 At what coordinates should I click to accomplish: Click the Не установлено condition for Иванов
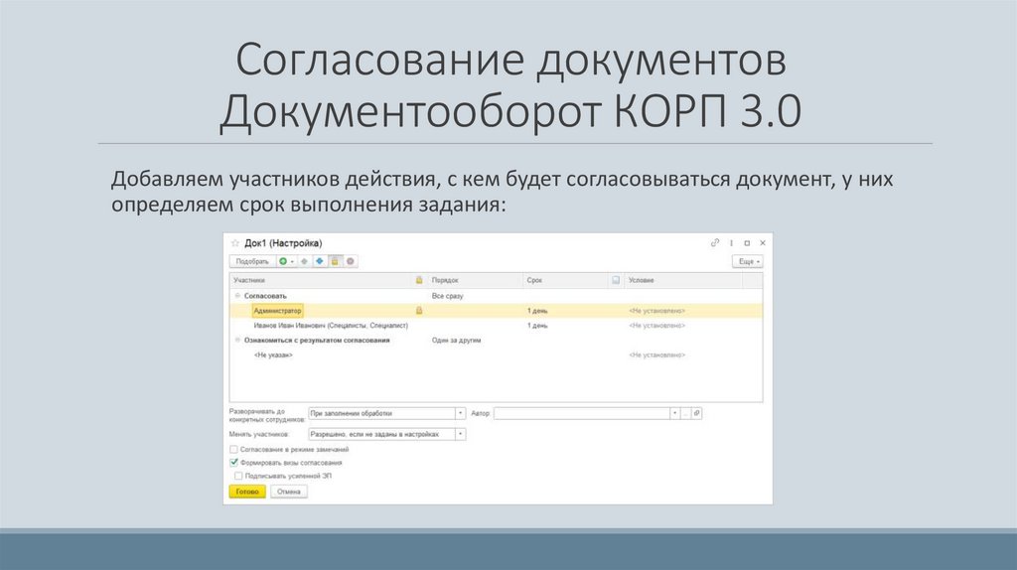coord(656,326)
